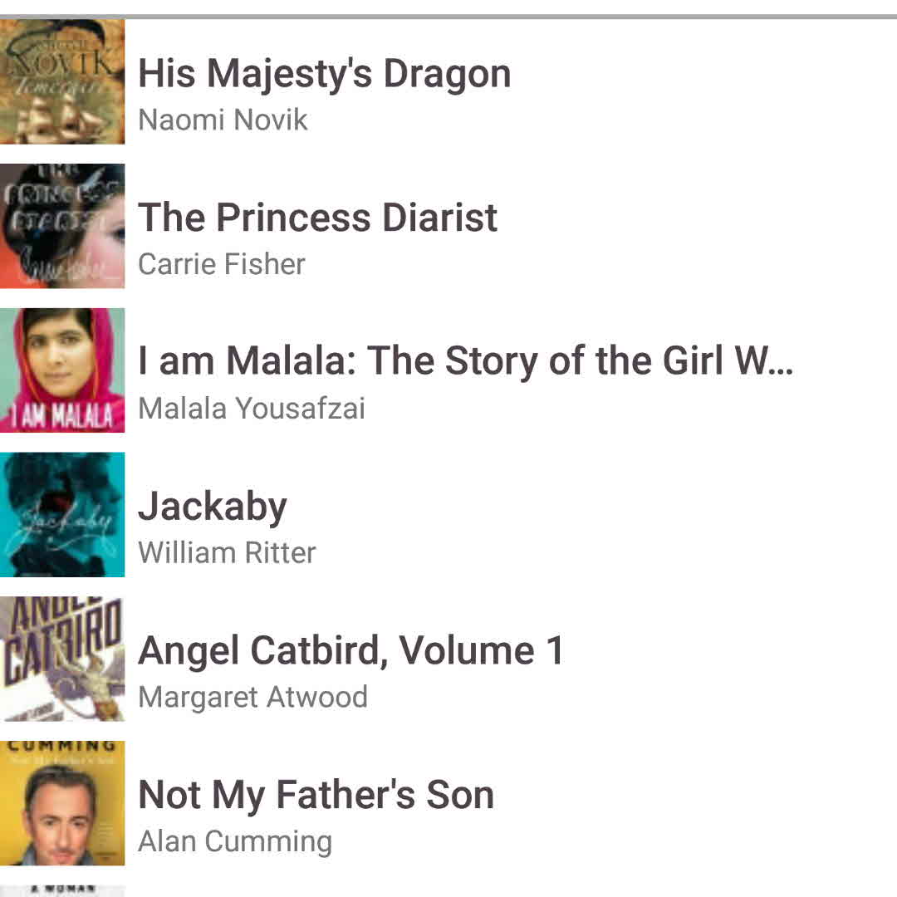897x897 pixels.
Task: Select The Princess Diarist title text
Action: point(317,218)
